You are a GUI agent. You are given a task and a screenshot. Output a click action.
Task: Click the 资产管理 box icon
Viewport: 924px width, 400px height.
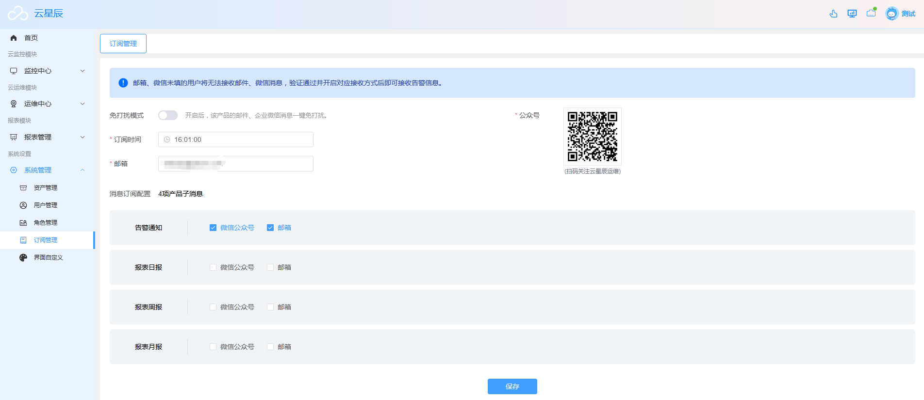pos(23,188)
